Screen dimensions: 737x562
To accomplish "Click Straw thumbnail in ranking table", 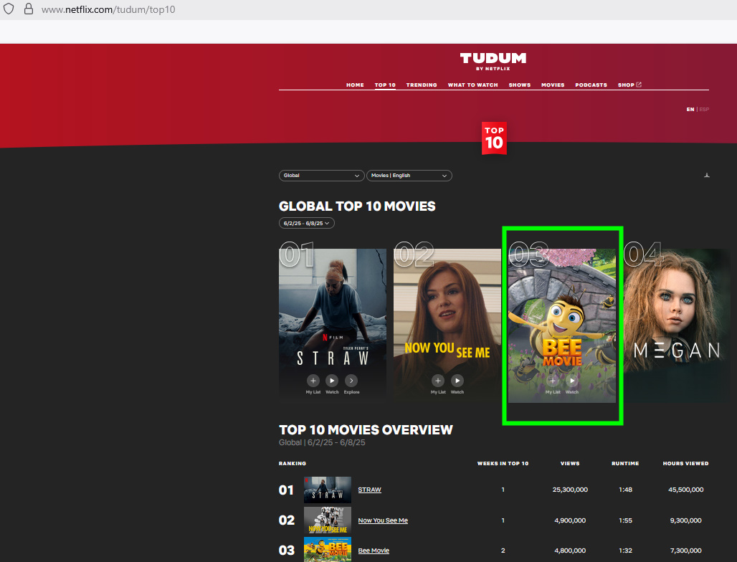I will tap(328, 490).
